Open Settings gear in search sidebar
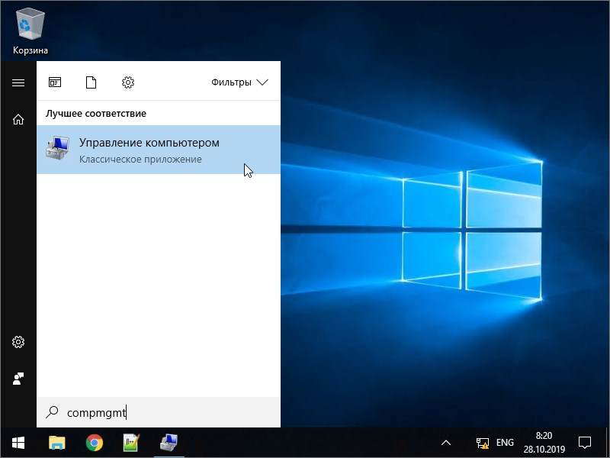The width and height of the screenshot is (610, 458). [x=18, y=342]
